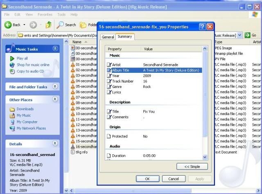Click Copy to audio CD icon
262x194 pixels.
[12, 71]
